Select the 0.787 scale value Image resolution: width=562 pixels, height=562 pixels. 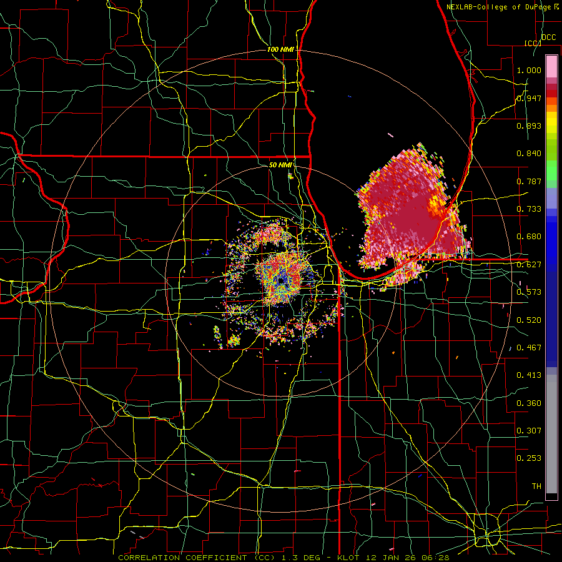(529, 181)
